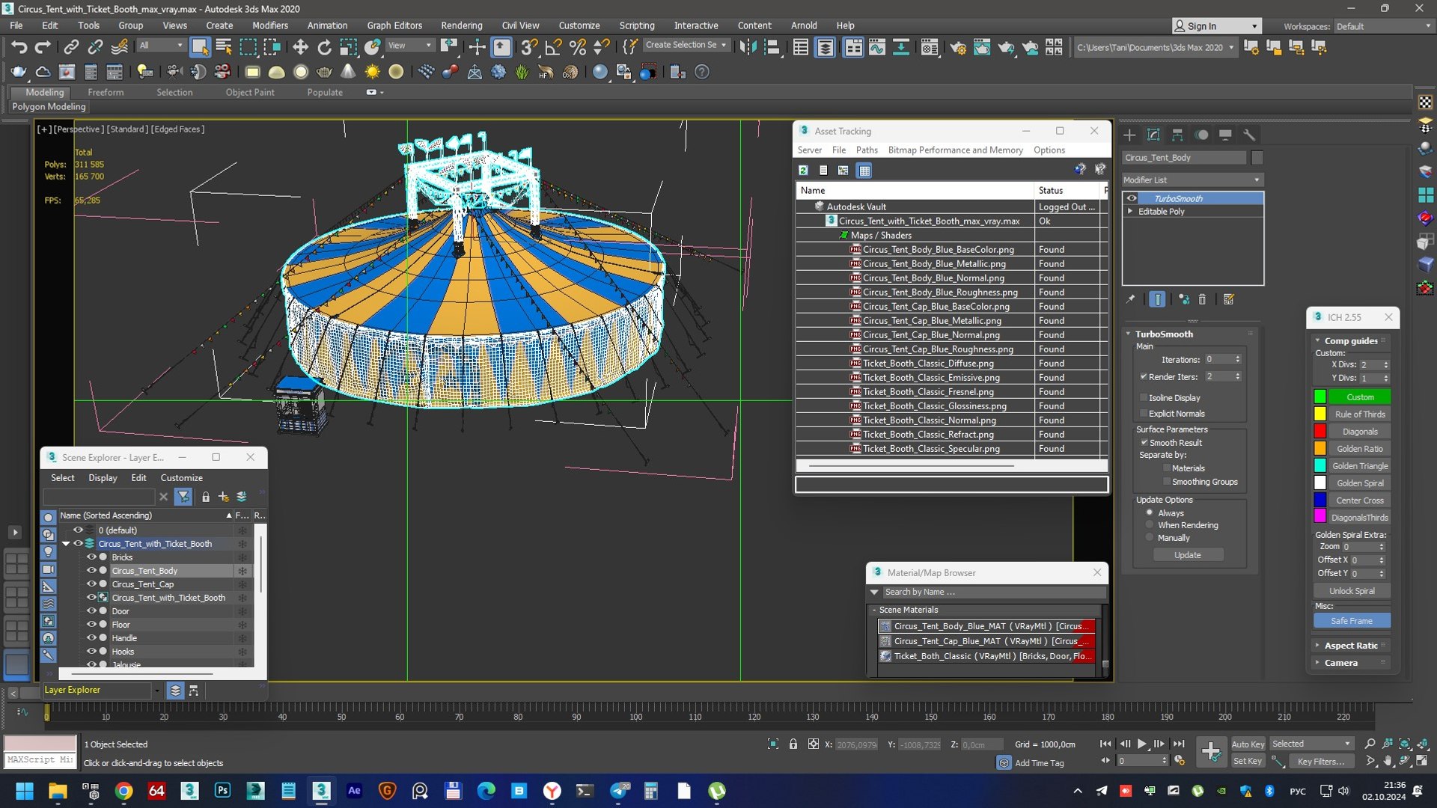This screenshot has height=808, width=1437.
Task: Hide the Bricks object eye icon
Action: [91, 557]
